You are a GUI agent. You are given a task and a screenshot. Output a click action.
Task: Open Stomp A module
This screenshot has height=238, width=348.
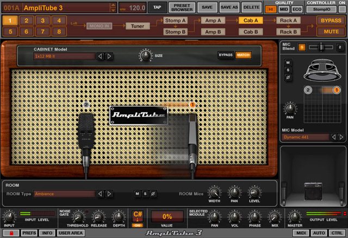pos(175,21)
